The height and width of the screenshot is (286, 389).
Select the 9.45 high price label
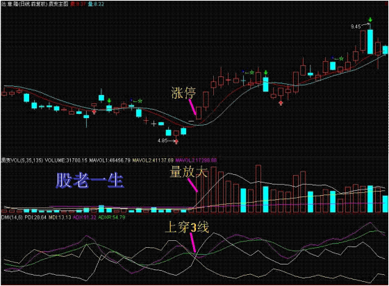(356, 26)
